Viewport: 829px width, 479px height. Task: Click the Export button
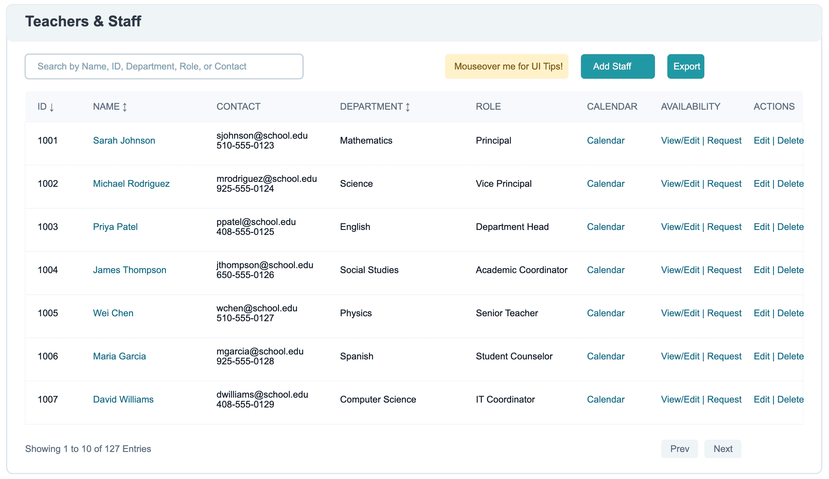tap(686, 67)
